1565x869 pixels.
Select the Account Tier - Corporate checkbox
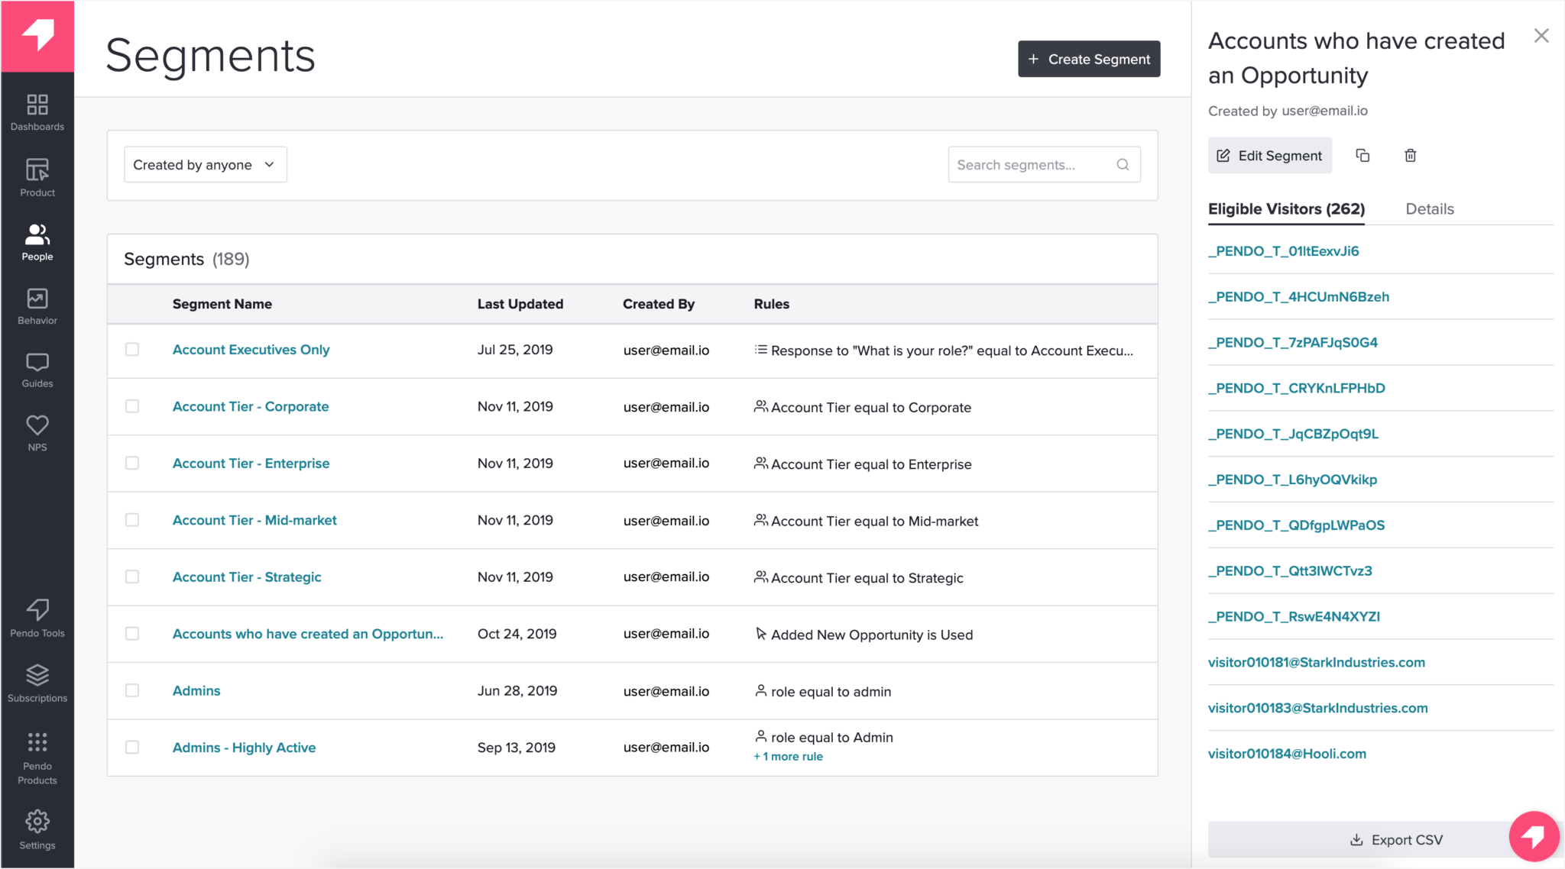(132, 406)
